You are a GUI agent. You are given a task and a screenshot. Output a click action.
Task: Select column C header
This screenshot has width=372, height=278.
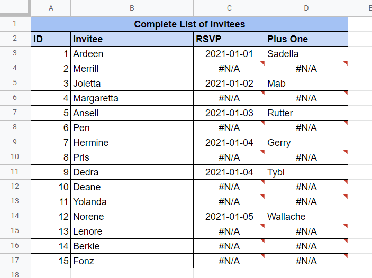(x=229, y=8)
